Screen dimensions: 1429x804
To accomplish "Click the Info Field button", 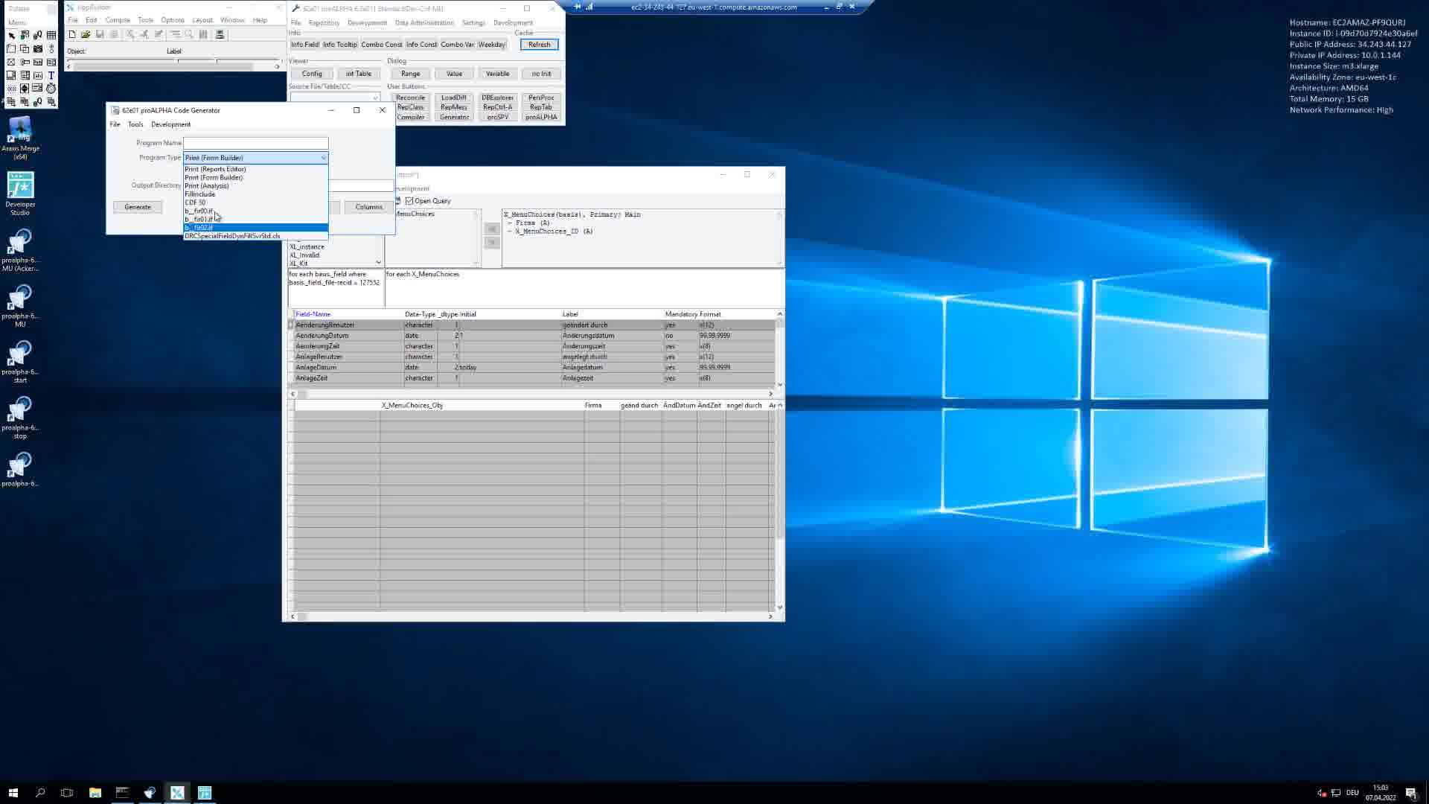I will click(304, 45).
